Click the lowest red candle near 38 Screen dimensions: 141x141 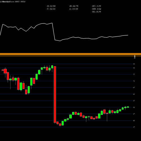[x=60, y=125]
